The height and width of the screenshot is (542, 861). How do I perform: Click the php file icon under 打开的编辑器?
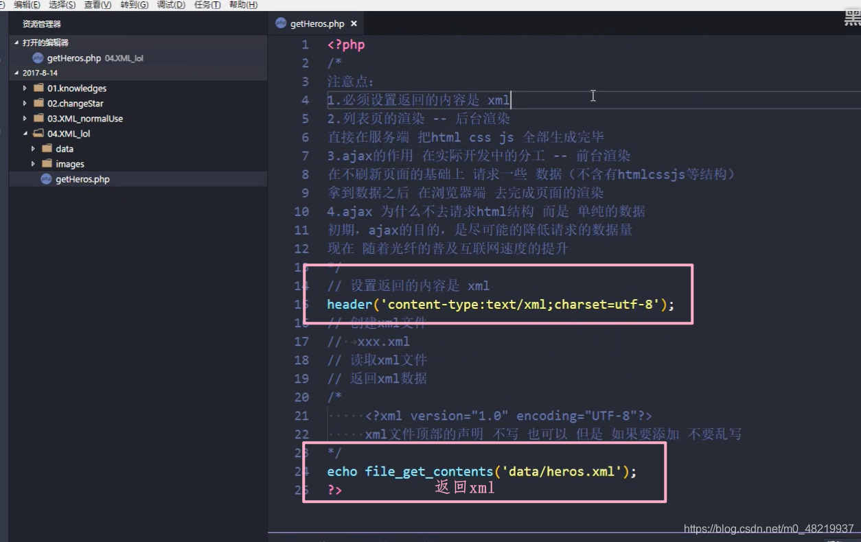click(x=38, y=58)
